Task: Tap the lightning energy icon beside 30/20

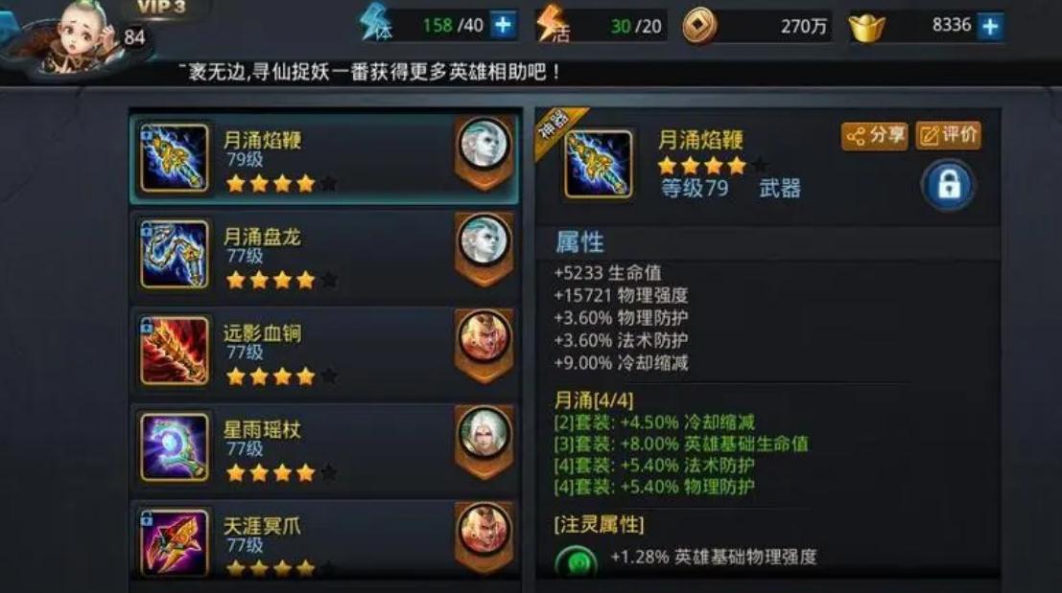Action: pyautogui.click(x=552, y=25)
